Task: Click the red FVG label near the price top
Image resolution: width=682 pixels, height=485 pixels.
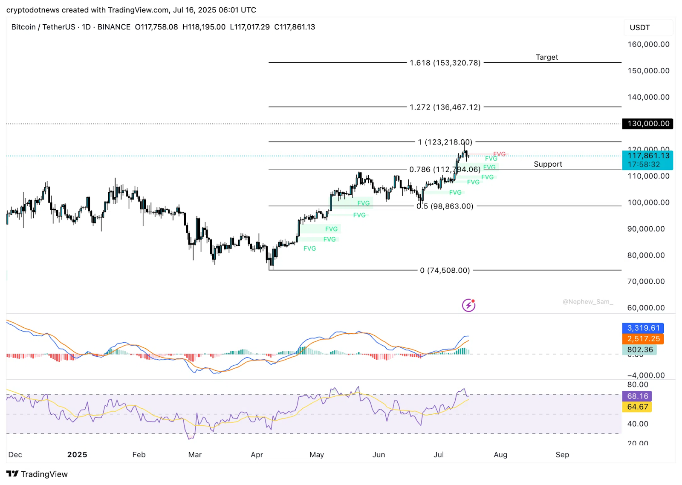Action: pyautogui.click(x=499, y=154)
